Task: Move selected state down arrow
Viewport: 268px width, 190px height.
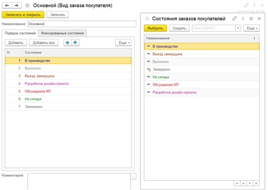Action: click(75, 43)
